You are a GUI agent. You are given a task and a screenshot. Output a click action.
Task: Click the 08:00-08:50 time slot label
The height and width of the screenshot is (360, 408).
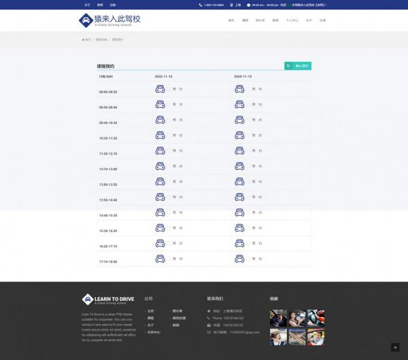(x=108, y=92)
